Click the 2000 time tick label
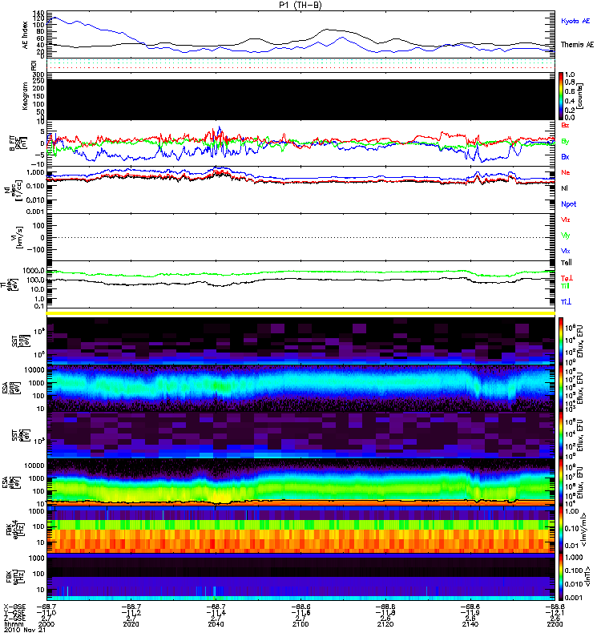 point(46,624)
